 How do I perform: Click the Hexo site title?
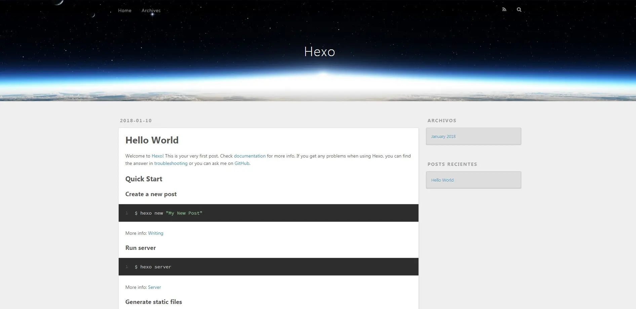tap(319, 52)
